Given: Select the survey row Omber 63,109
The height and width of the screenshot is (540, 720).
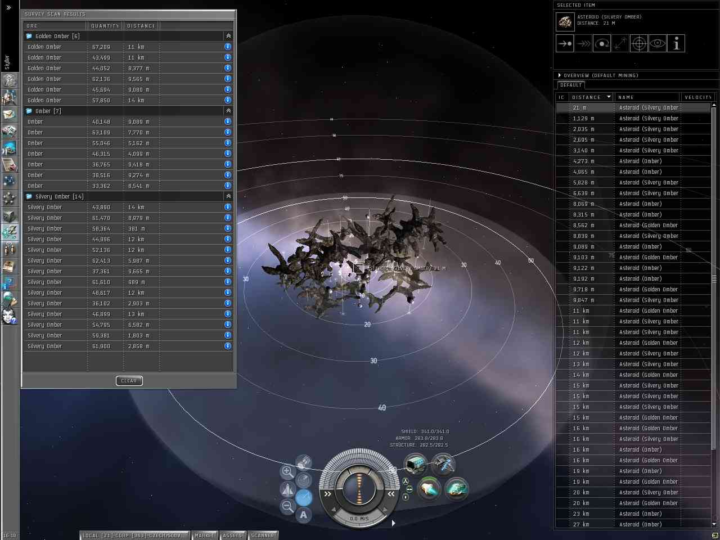Looking at the screenshot, I should pos(128,132).
